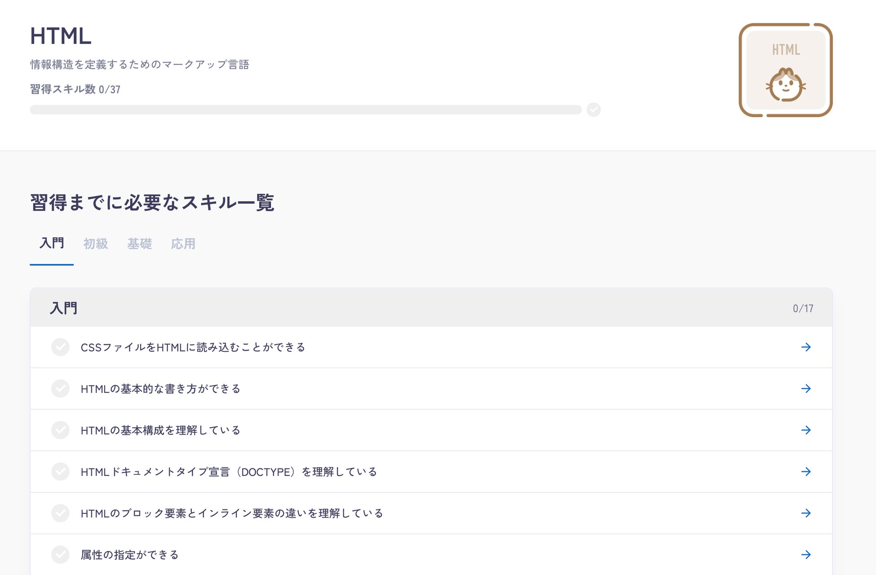The image size is (876, 575).
Task: Click the 入門 section header
Action: point(431,308)
